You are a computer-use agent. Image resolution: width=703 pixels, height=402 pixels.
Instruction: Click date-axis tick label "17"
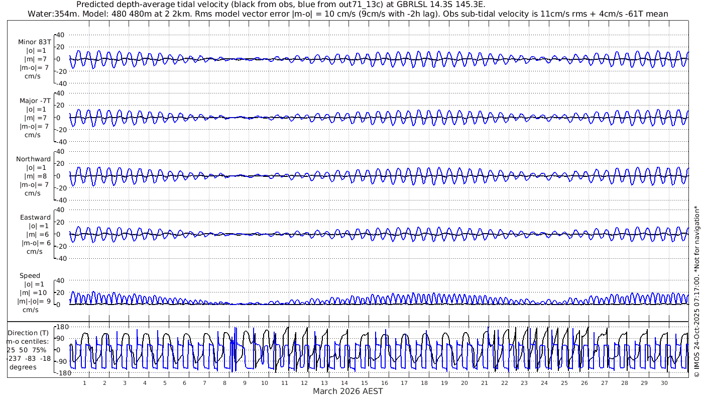pos(405,383)
